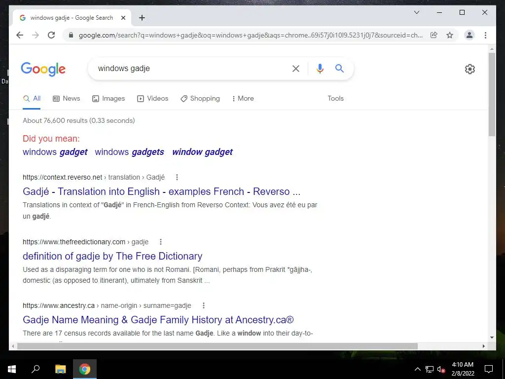505x379 pixels.
Task: Bookmark this page with the star icon
Action: pyautogui.click(x=450, y=35)
